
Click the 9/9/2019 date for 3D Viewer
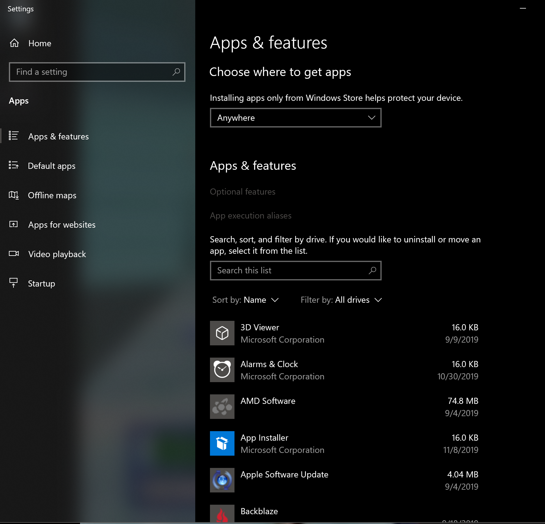pyautogui.click(x=462, y=340)
